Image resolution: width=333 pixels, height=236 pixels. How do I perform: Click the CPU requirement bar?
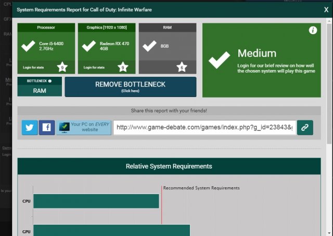(96, 201)
